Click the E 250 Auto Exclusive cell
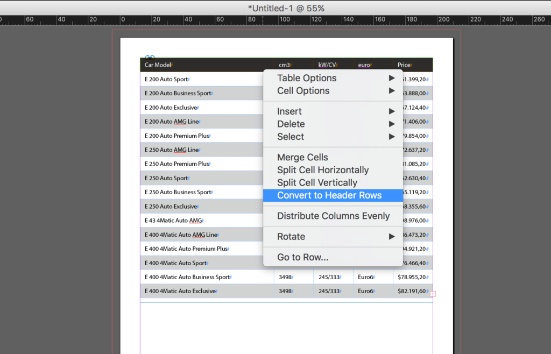551x354 pixels. 202,207
